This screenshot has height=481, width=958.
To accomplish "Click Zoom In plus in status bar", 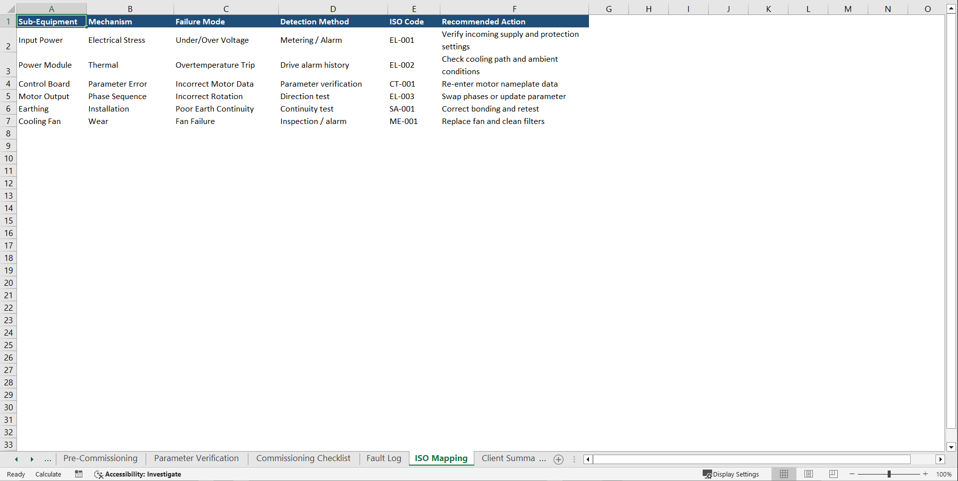I will pos(925,474).
